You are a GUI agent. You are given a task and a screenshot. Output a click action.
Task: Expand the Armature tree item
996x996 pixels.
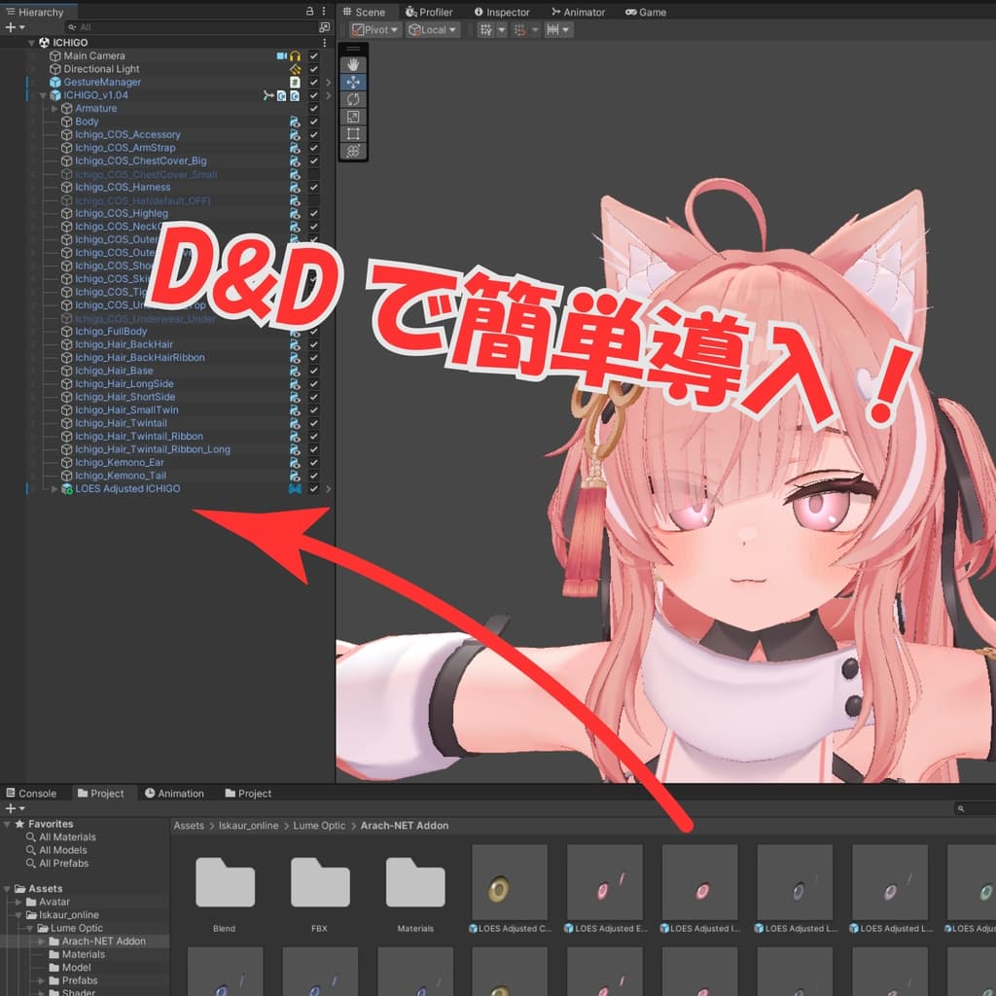point(54,108)
